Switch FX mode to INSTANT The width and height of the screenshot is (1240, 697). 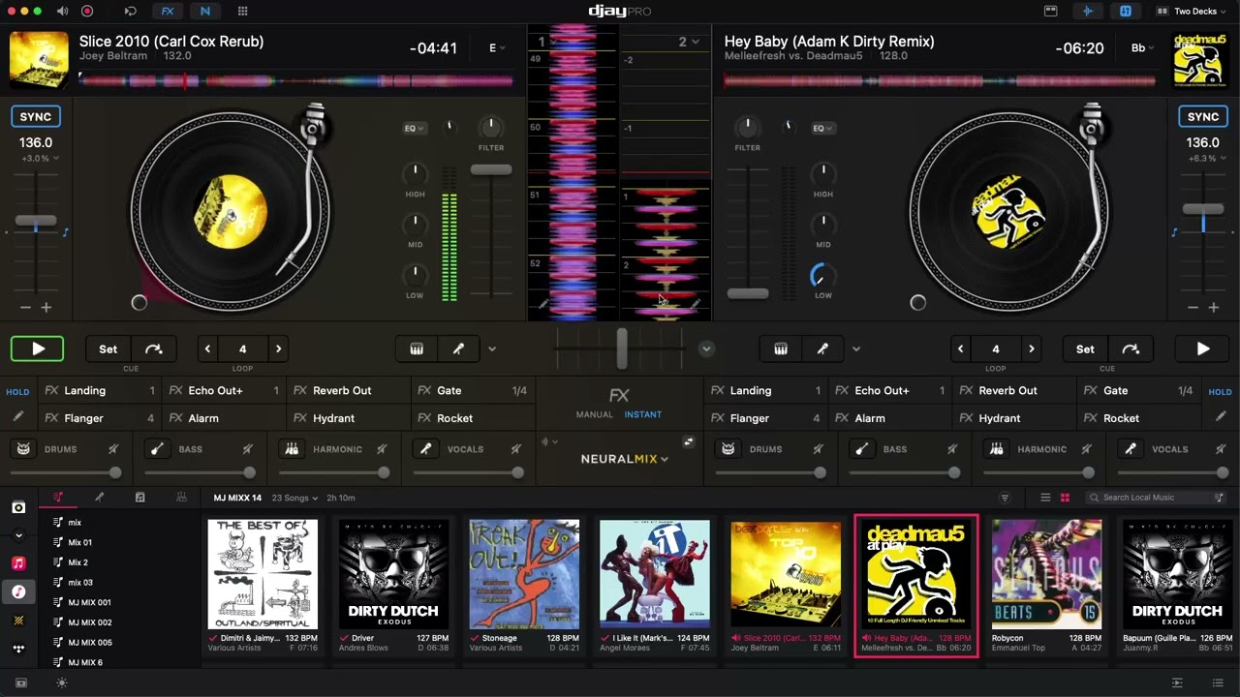coord(643,414)
